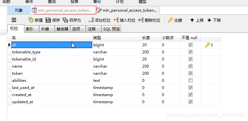
Task: Click the Length (长度) column header
Action: point(151,38)
